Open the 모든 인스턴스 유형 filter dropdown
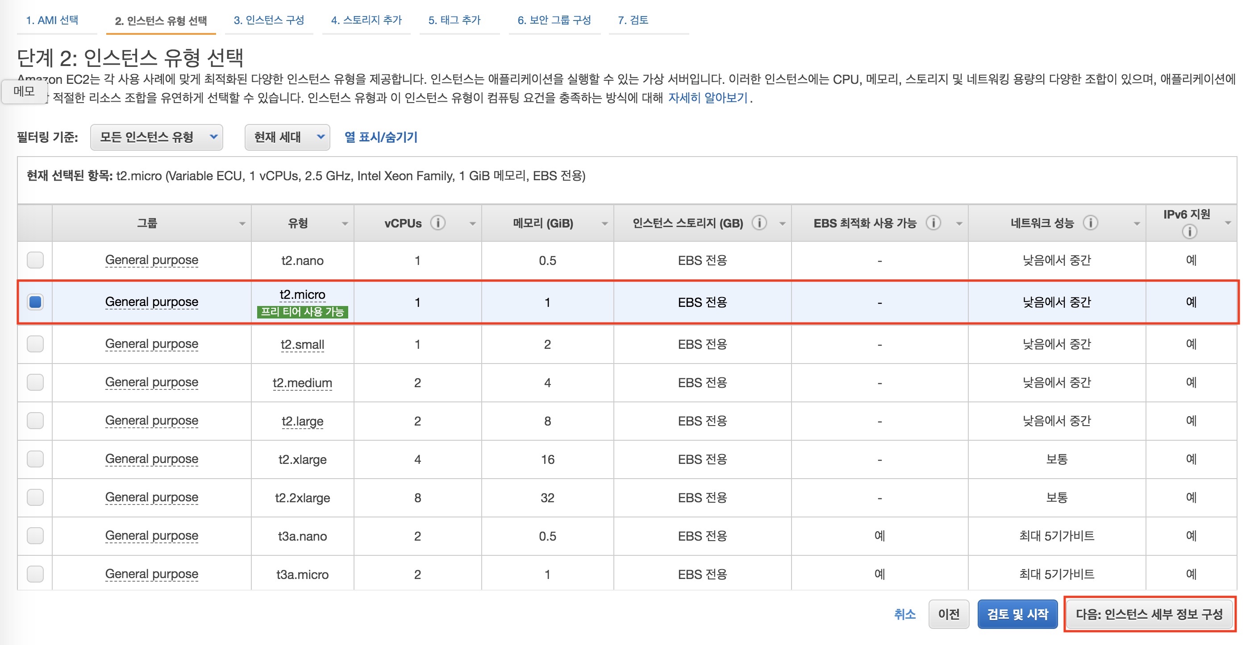Screen dimensions: 1250x645 pos(156,137)
